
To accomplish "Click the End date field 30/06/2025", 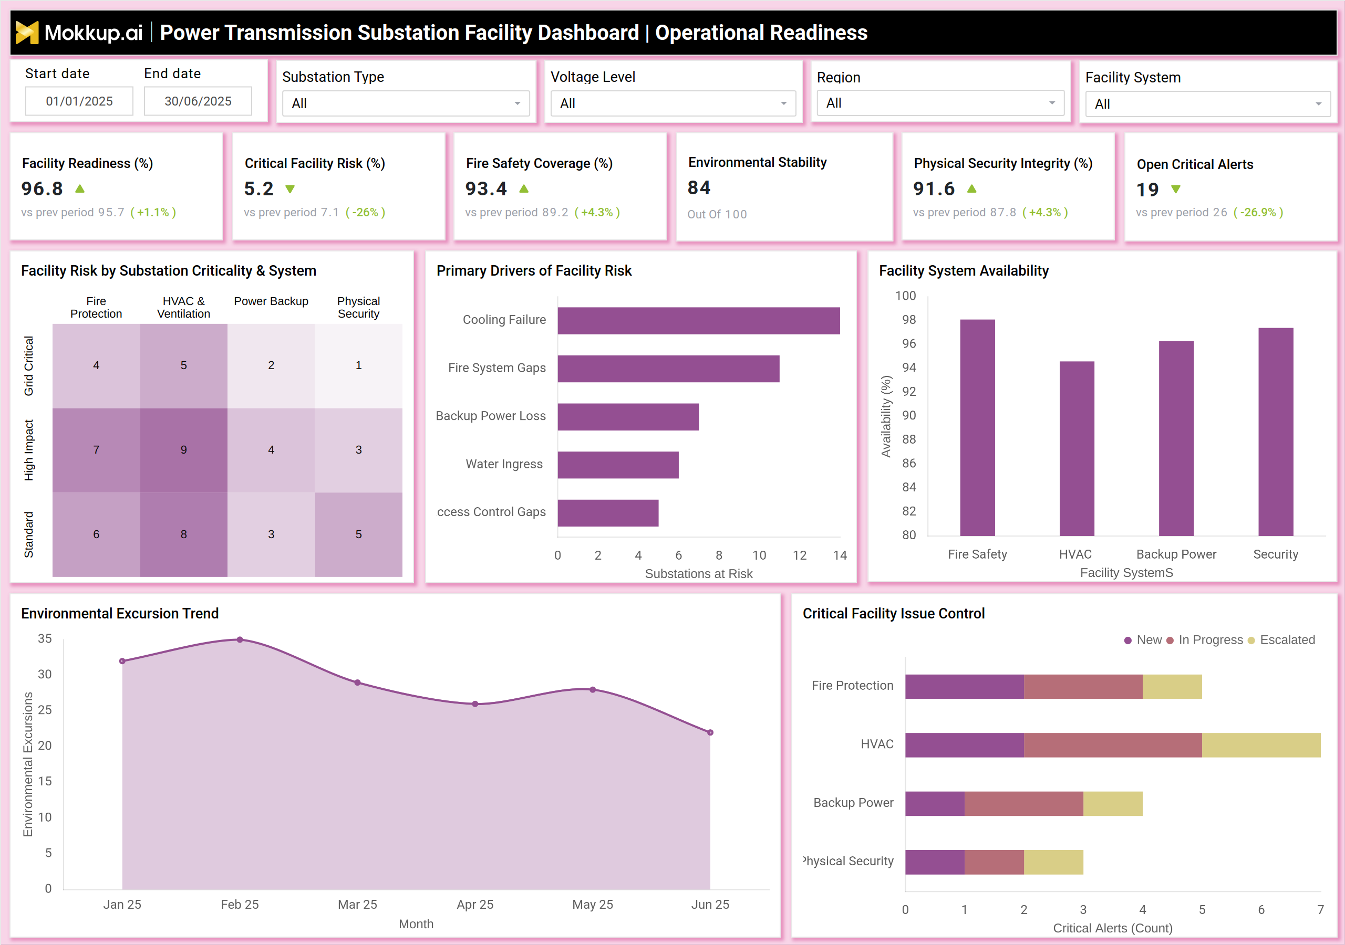I will point(198,101).
